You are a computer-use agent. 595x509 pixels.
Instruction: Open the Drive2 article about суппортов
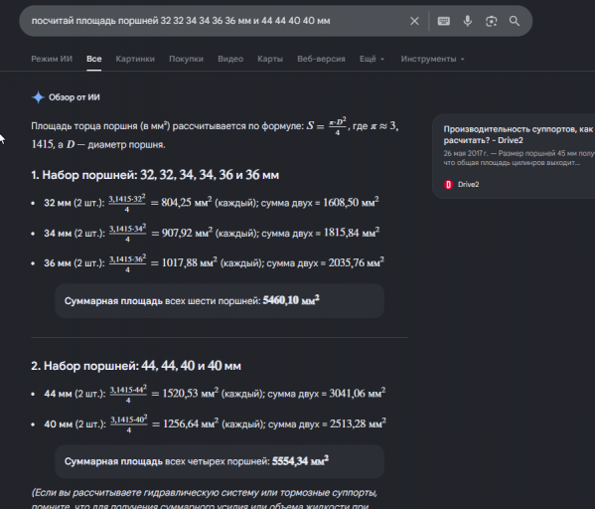pyautogui.click(x=519, y=134)
